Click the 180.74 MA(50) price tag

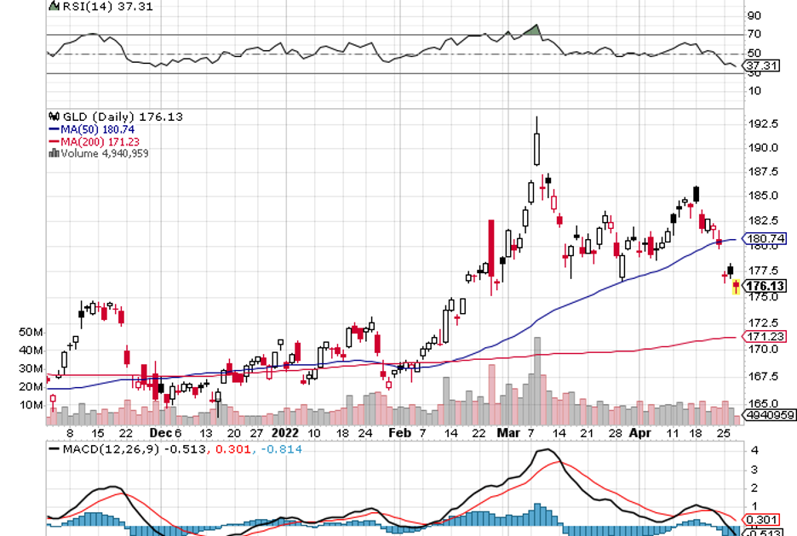pos(763,239)
